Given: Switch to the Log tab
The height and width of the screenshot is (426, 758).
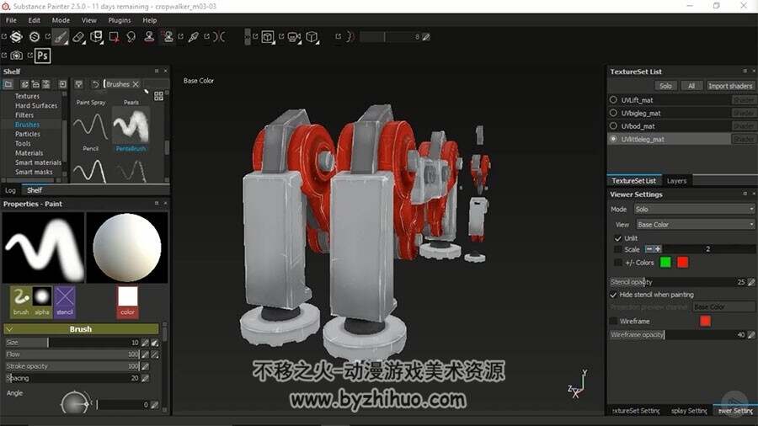Looking at the screenshot, I should 10,190.
